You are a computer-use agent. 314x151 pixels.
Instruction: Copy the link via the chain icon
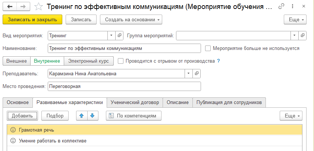281,7
